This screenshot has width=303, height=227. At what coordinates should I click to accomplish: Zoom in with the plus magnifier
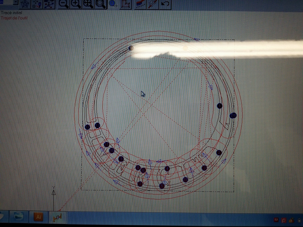76,4
